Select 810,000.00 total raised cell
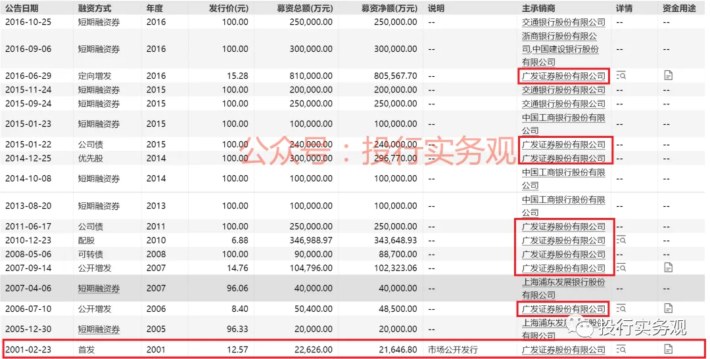This screenshot has width=710, height=359. pos(311,76)
